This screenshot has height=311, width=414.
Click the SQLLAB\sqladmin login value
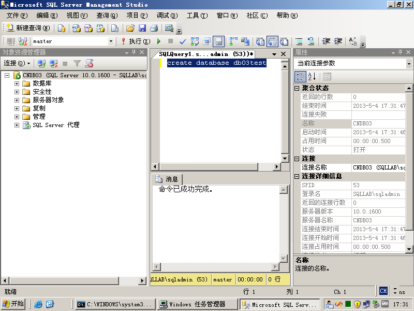tap(378, 194)
